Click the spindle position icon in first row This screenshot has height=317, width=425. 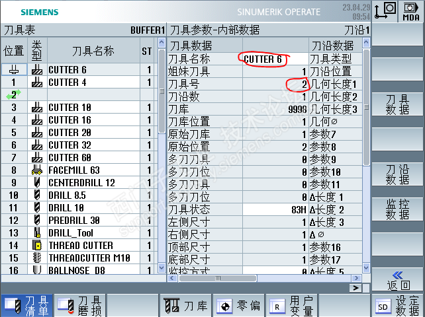coord(14,70)
